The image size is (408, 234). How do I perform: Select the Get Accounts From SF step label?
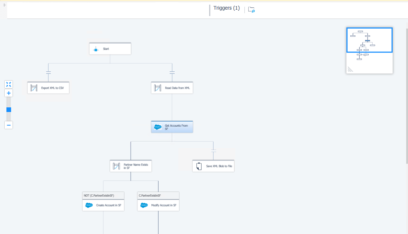176,127
